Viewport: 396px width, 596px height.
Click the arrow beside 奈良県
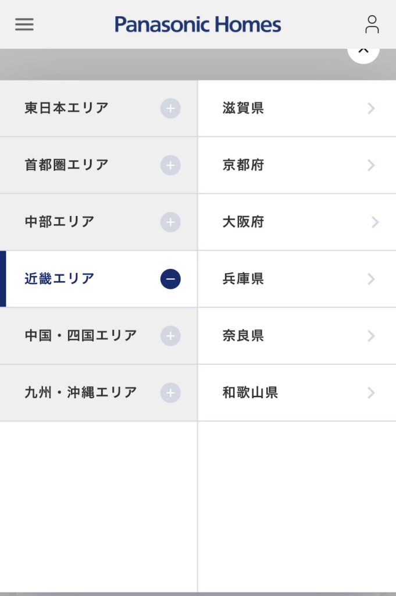pos(371,336)
